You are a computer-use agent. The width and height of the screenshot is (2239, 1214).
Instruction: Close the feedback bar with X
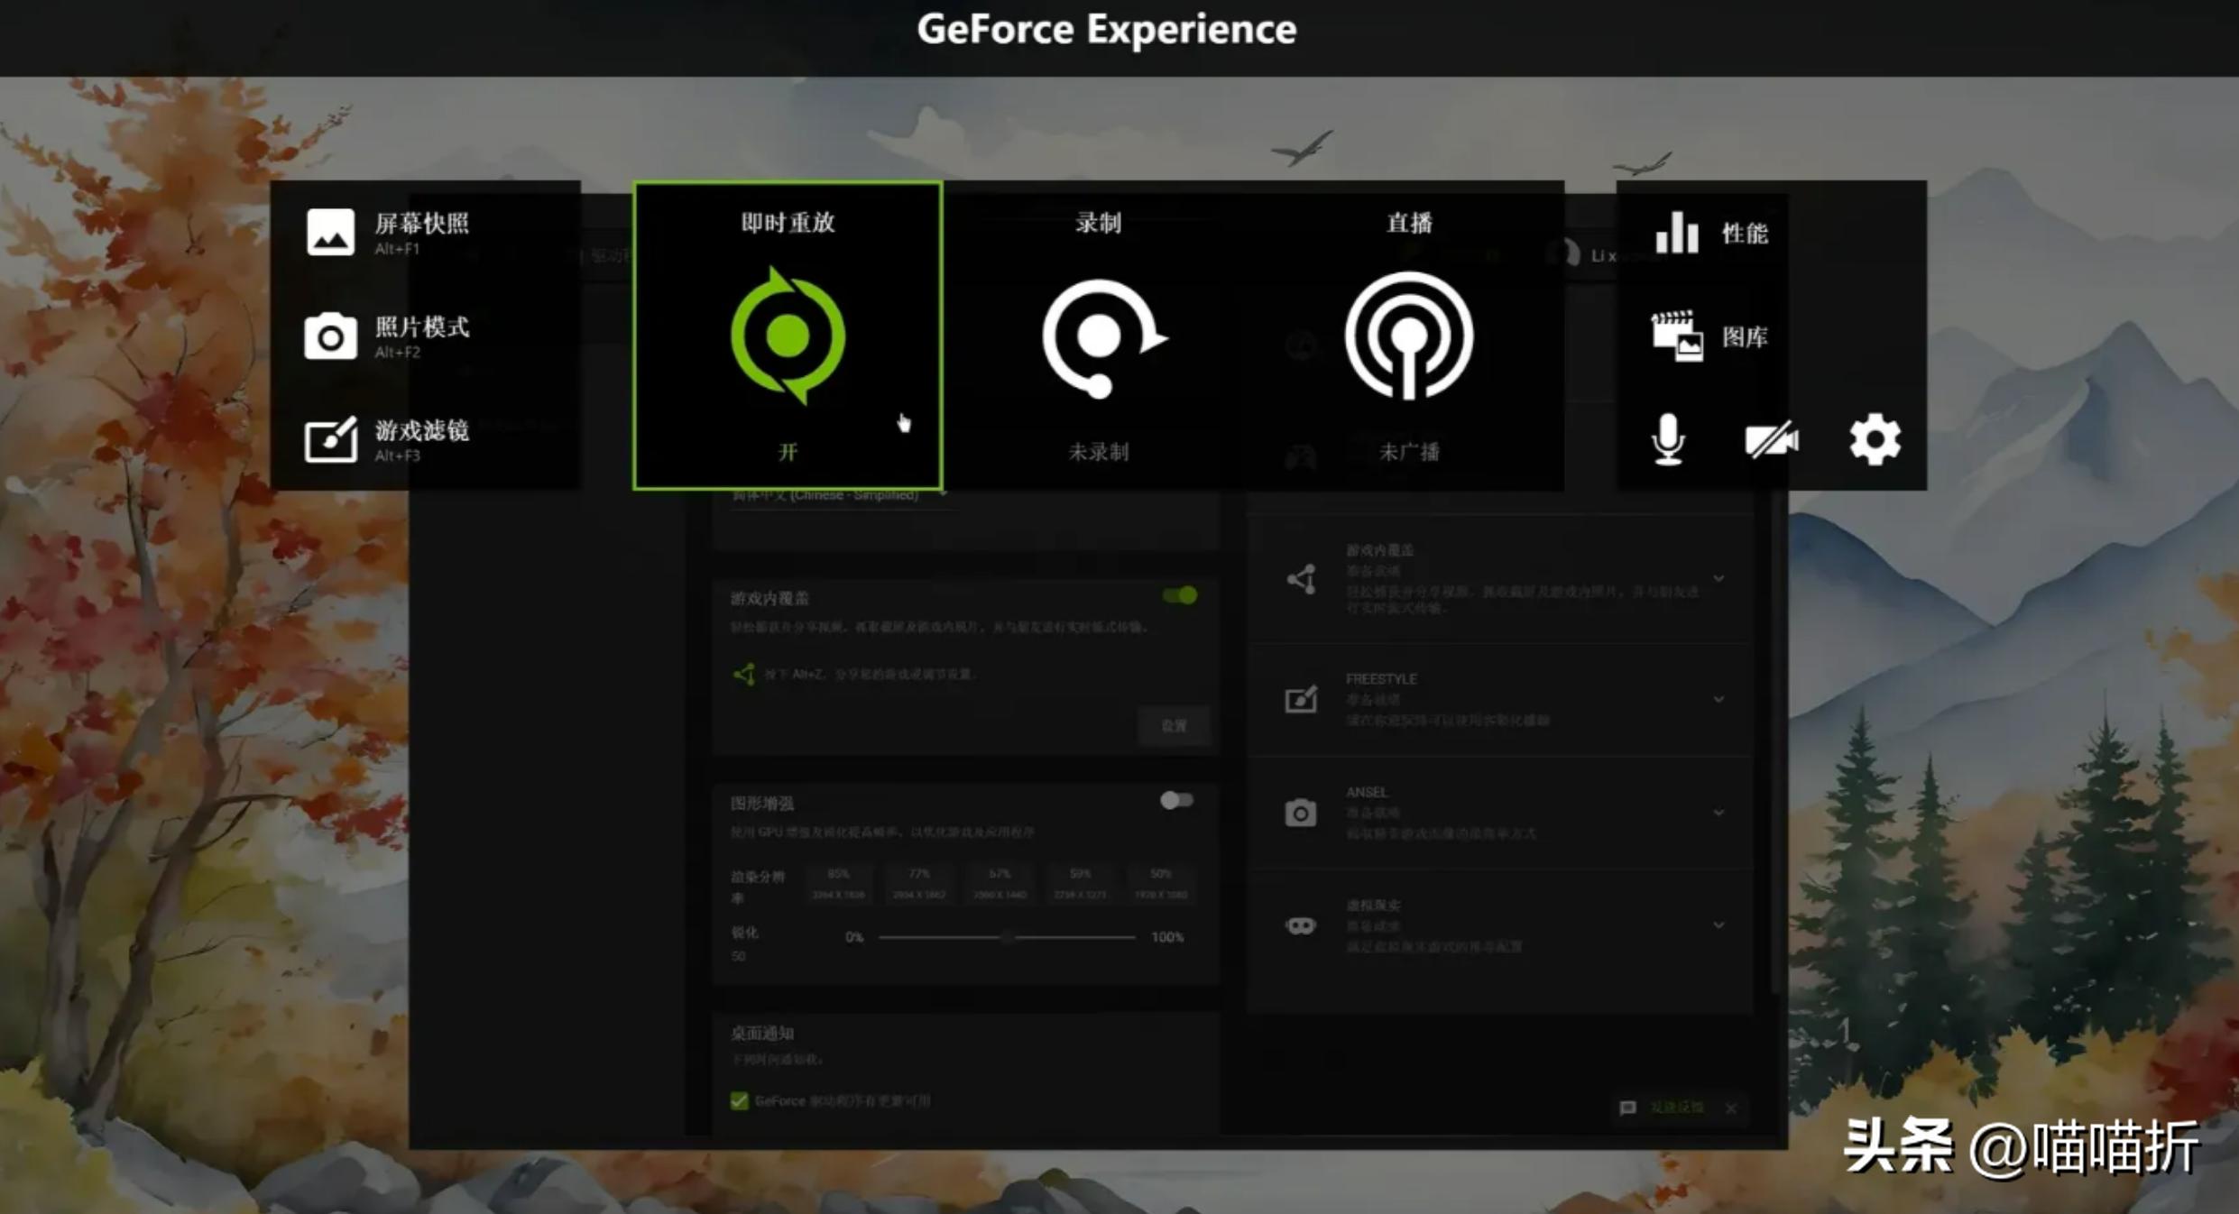point(1730,1108)
